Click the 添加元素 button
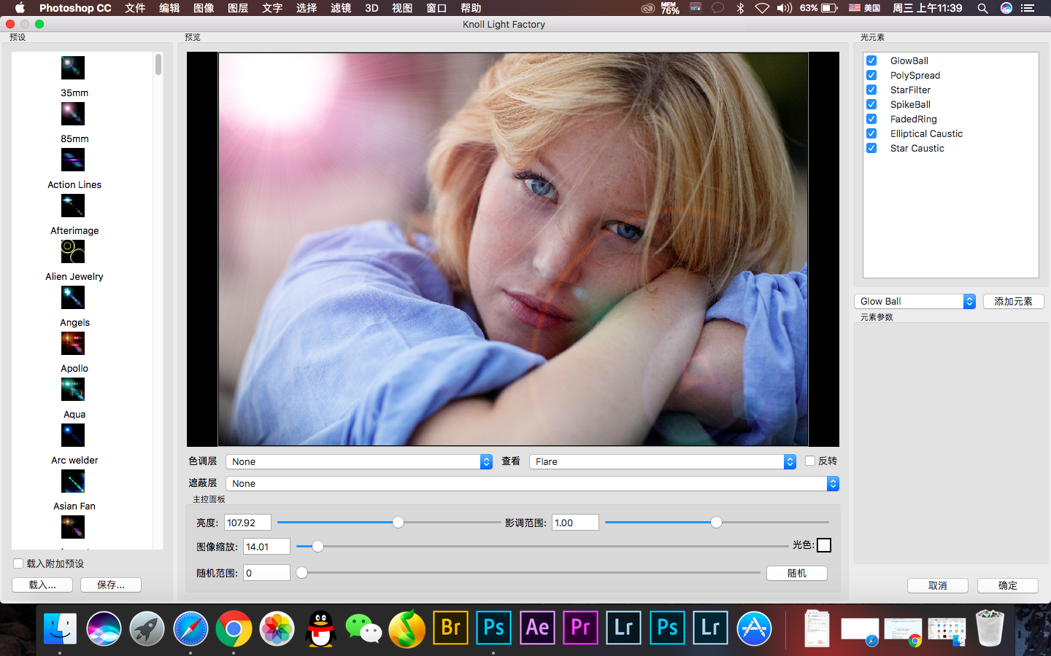Viewport: 1051px width, 656px height. (1013, 301)
